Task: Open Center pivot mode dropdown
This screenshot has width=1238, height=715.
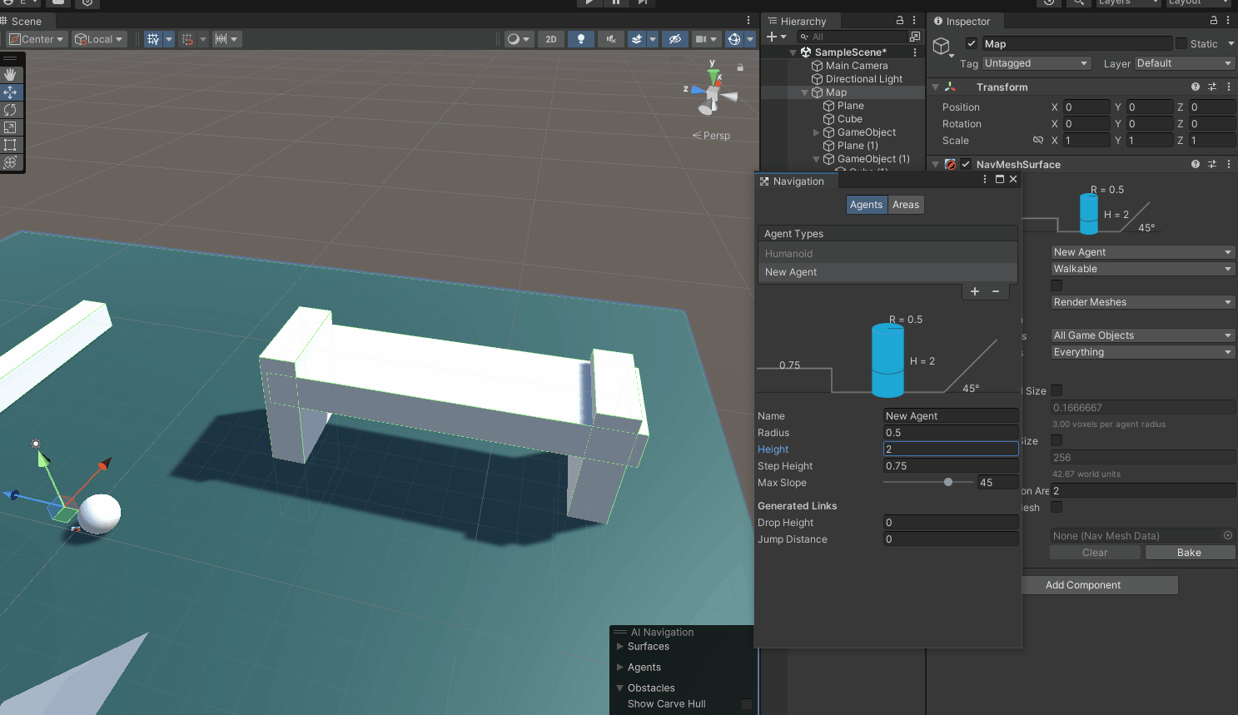Action: (x=36, y=39)
